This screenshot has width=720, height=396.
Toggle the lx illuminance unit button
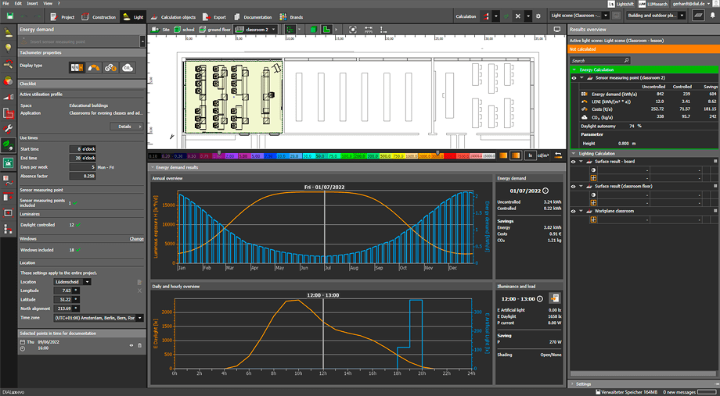[530, 155]
